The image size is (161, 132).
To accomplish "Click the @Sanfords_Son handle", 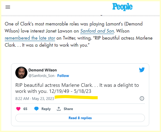I will (x=42, y=75).
